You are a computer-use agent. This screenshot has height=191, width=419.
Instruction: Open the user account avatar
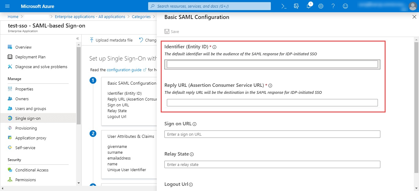[x=413, y=6]
